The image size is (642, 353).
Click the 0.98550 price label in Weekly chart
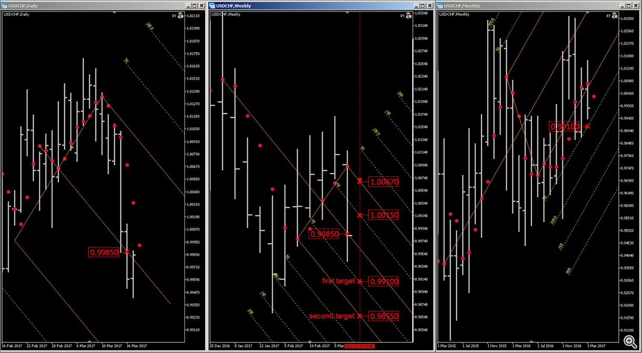point(384,316)
